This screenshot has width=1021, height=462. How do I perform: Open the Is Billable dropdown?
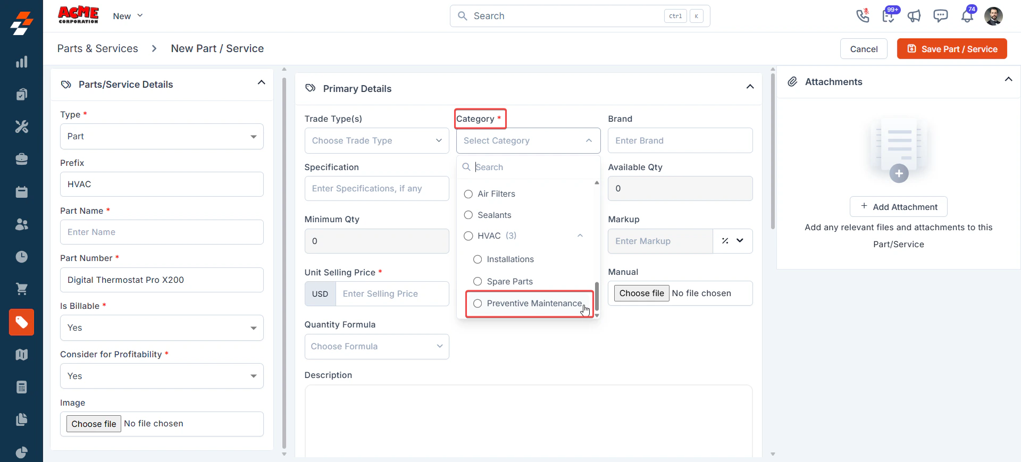coord(162,328)
